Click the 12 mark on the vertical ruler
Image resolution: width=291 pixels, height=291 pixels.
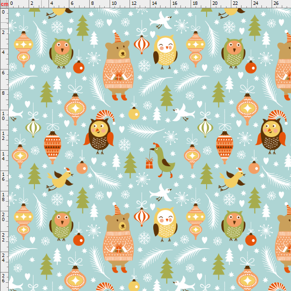coord(3,136)
